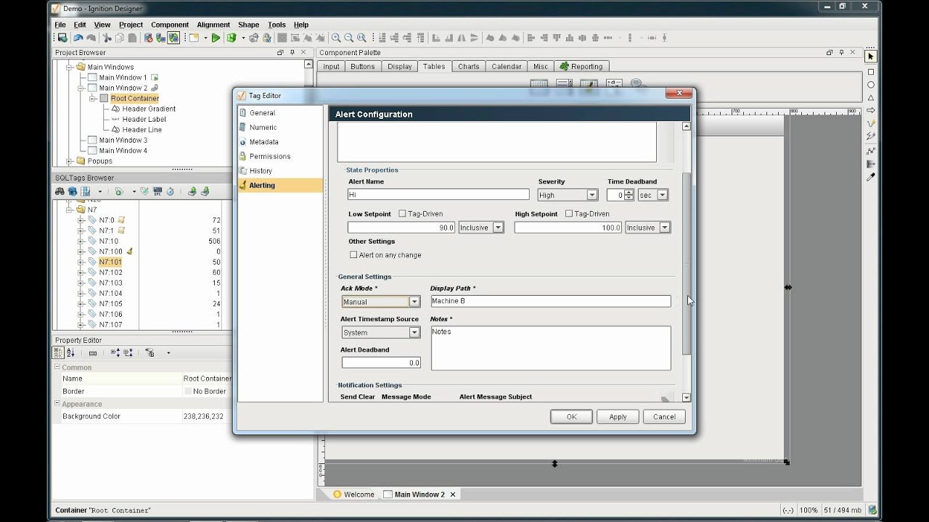This screenshot has height=522, width=929.
Task: Click the Display Path field containing Machine B
Action: pyautogui.click(x=550, y=301)
